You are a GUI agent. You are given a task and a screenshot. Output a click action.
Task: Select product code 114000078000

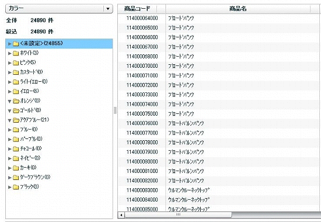tap(142, 143)
